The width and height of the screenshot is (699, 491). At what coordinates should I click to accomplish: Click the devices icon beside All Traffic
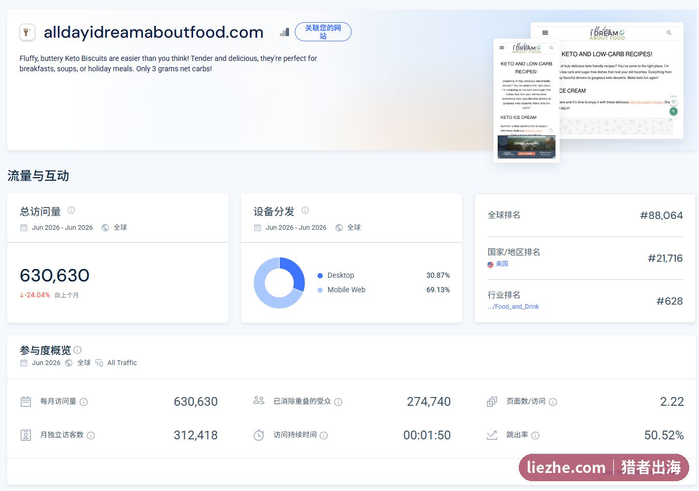(99, 363)
